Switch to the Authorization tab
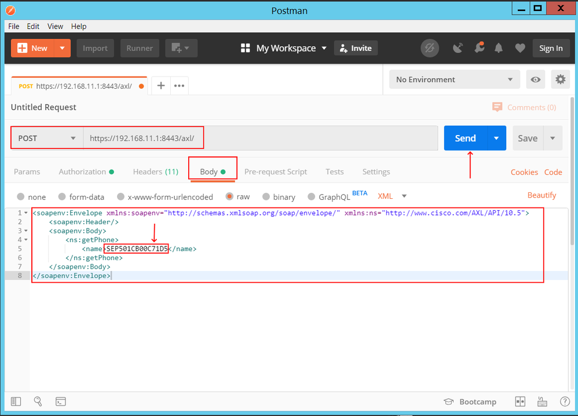The height and width of the screenshot is (416, 578). [86, 171]
